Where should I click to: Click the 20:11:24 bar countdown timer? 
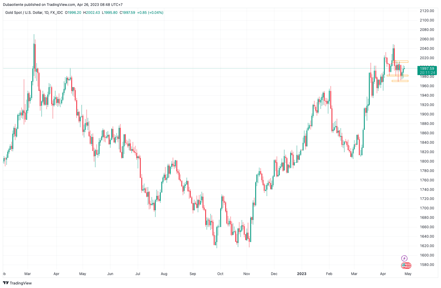pos(427,73)
